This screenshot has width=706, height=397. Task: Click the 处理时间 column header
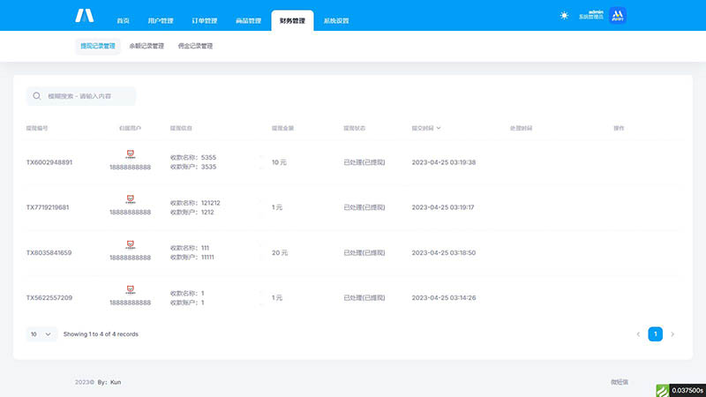pyautogui.click(x=521, y=128)
